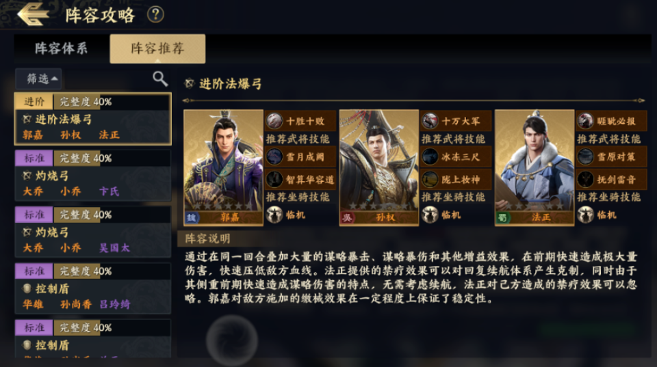The width and height of the screenshot is (657, 367).
Task: Open the 智算华容道 skill icon
Action: [274, 179]
